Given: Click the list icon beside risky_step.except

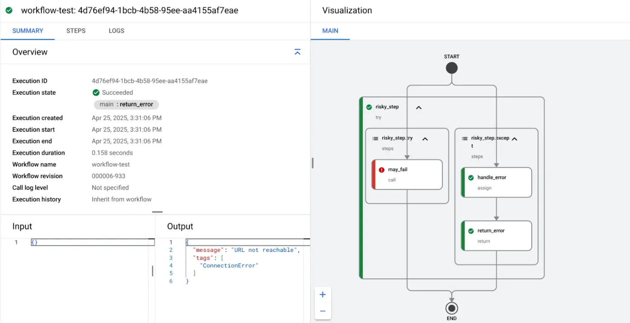Looking at the screenshot, I should pos(465,138).
